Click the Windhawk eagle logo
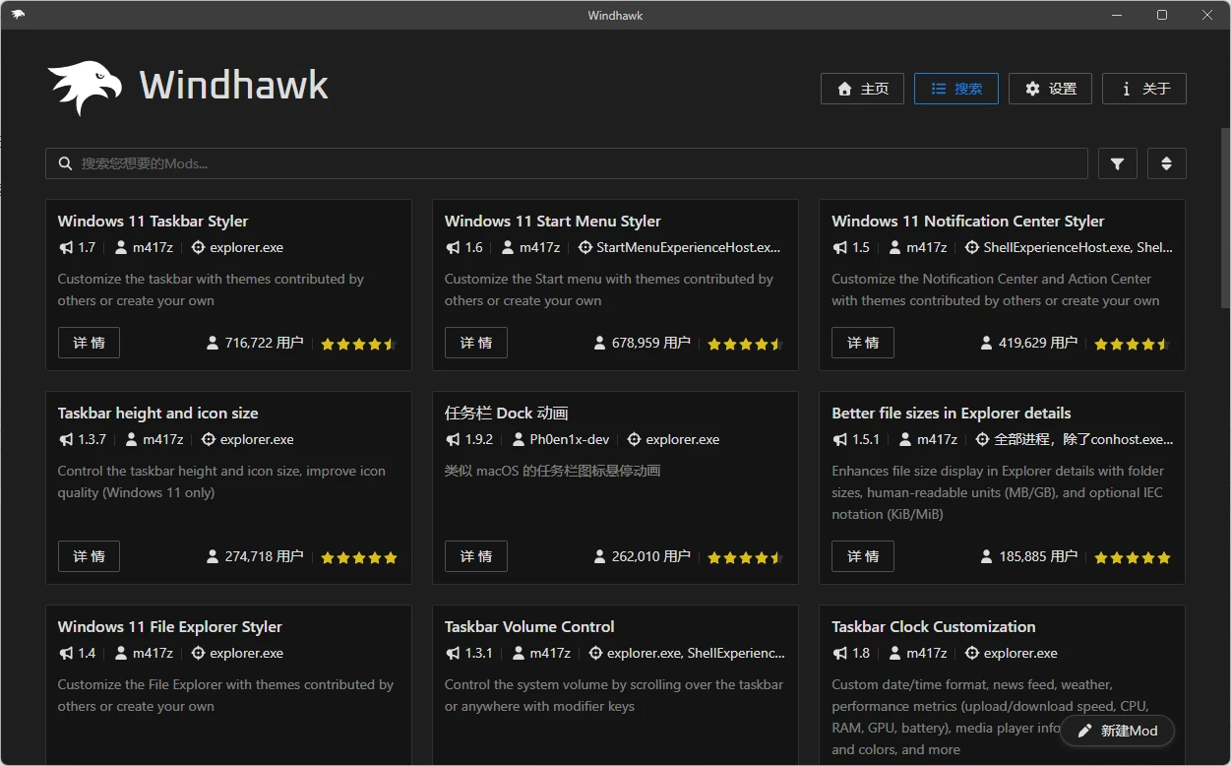This screenshot has width=1231, height=766. point(85,89)
